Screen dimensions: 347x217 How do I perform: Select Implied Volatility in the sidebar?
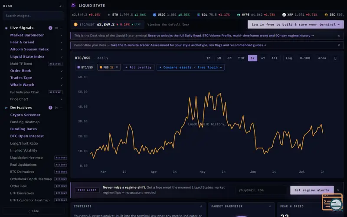click(24, 151)
